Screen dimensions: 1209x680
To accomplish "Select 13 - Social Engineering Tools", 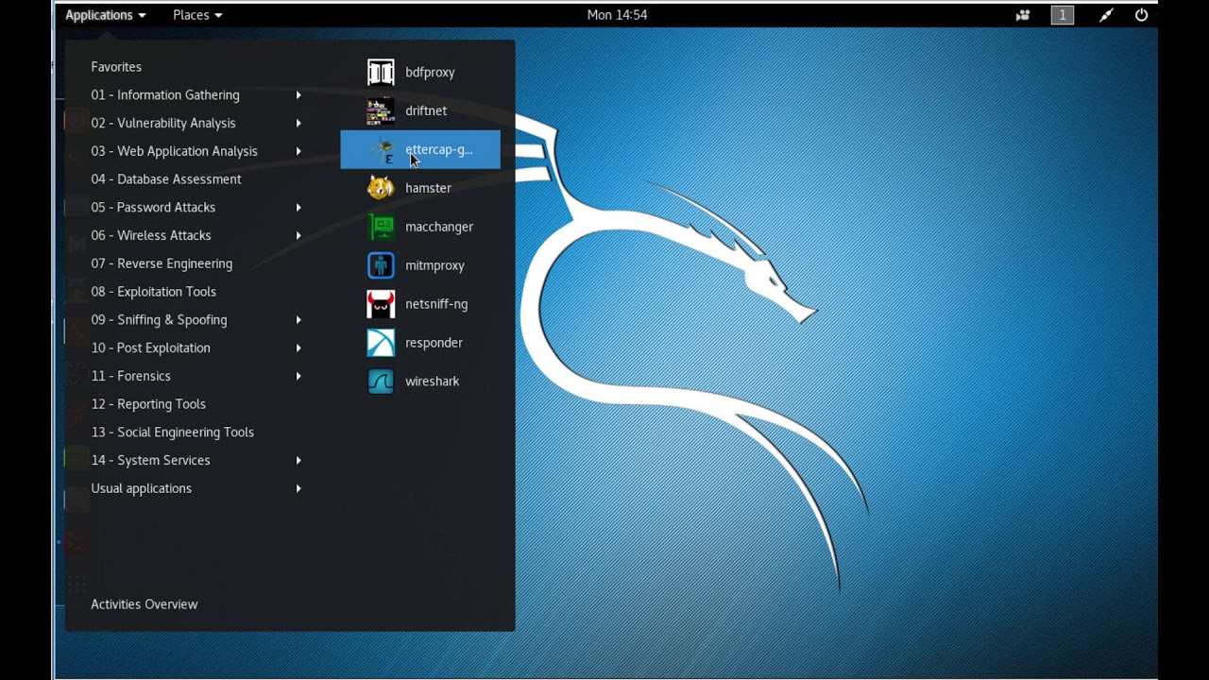I will 173,433.
